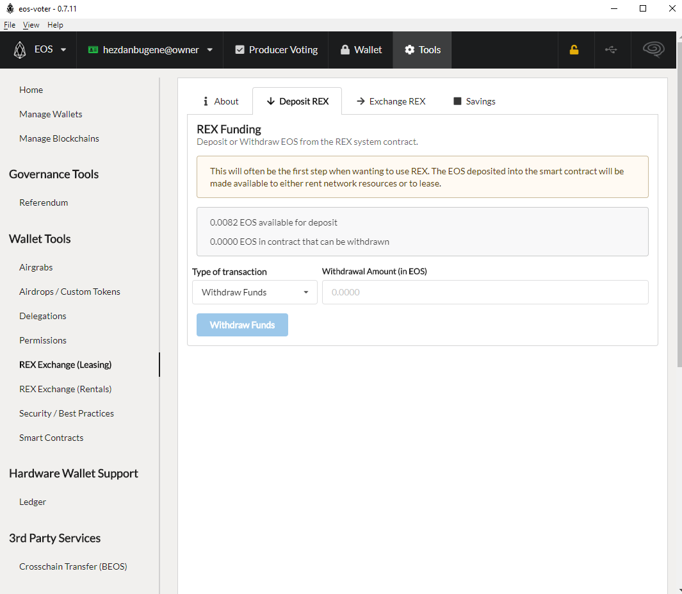Screen dimensions: 682x594
Task: Click the vertical scrollbar on the right
Action: [679, 204]
